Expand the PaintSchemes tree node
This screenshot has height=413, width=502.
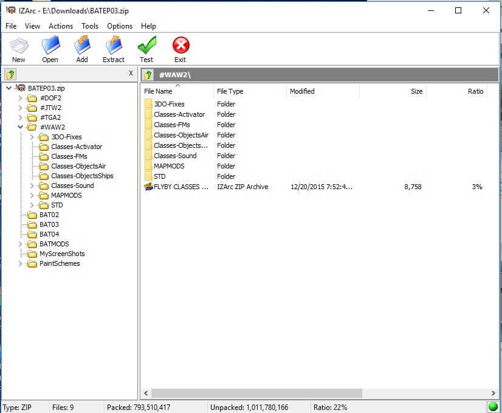pyautogui.click(x=21, y=263)
